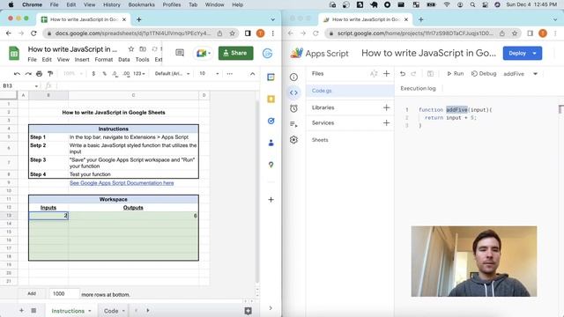The height and width of the screenshot is (317, 564).
Task: Add a new sheet with plus icon
Action: [21, 311]
